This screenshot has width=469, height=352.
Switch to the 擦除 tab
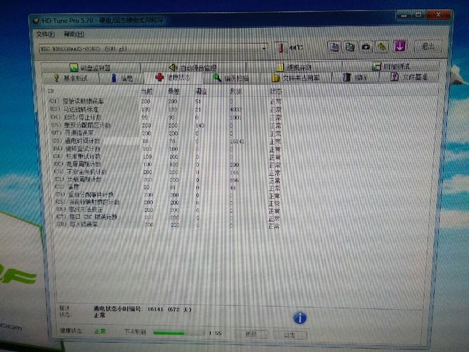point(356,77)
